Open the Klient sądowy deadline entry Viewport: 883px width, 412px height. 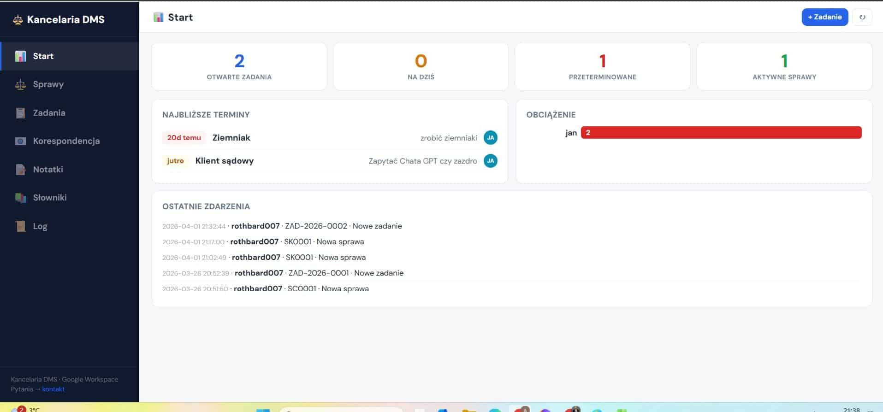pos(330,161)
